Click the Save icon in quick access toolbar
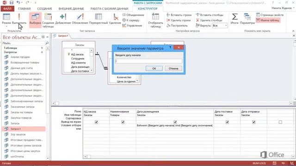 pyautogui.click(x=12, y=2)
